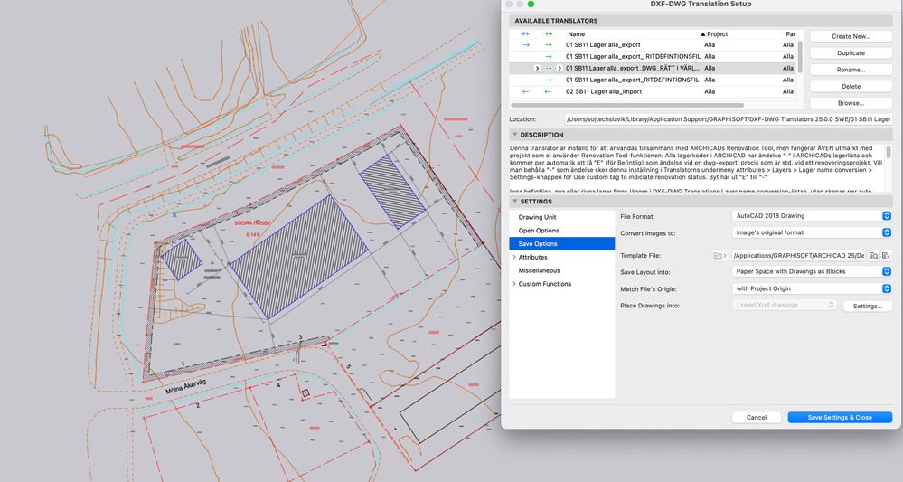Click blue export arrow of first translator

[x=526, y=44]
